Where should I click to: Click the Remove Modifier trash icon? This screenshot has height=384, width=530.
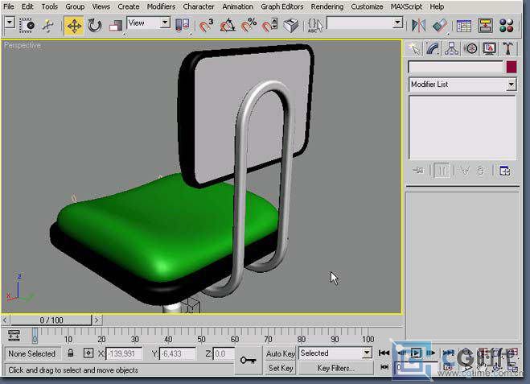(x=481, y=171)
